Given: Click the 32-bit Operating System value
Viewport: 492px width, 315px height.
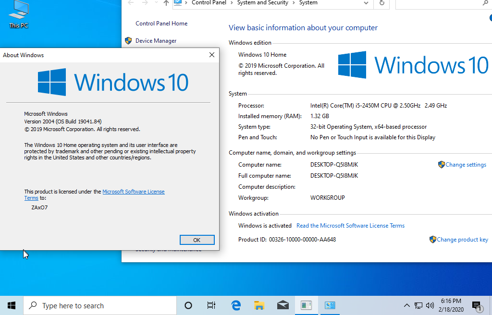Looking at the screenshot, I should [x=369, y=127].
